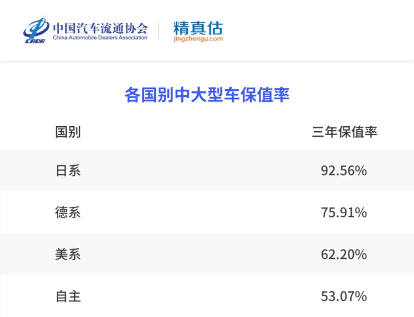The image size is (414, 317).
Task: Select the 各国别中大型车保值率 heading
Action: coord(207,95)
